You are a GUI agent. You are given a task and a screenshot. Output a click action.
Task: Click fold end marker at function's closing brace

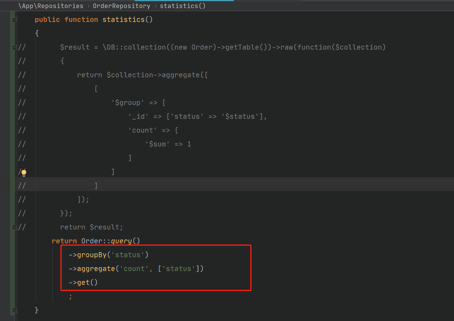point(14,310)
